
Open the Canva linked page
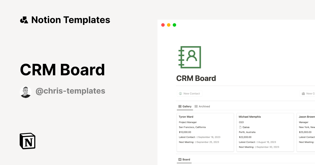246,127
